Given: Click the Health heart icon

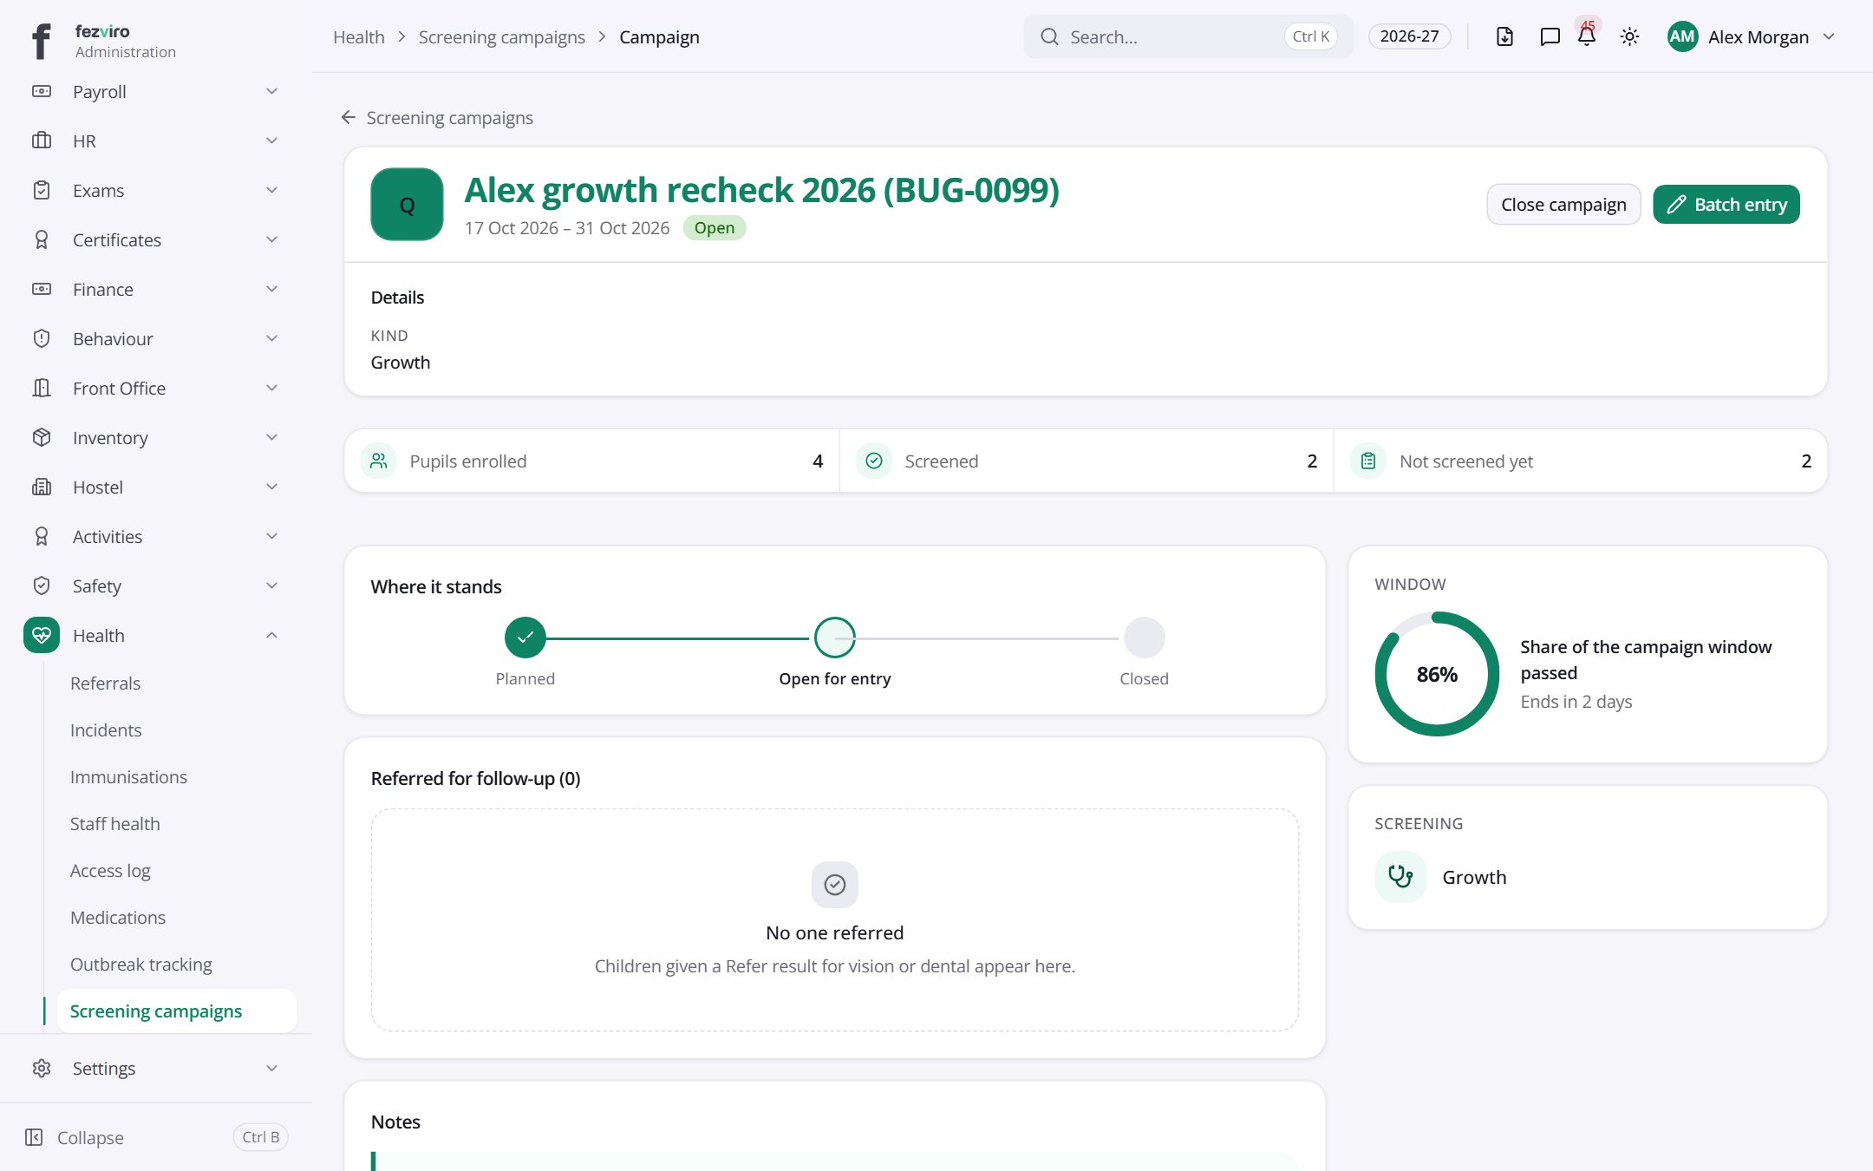Looking at the screenshot, I should click(42, 635).
